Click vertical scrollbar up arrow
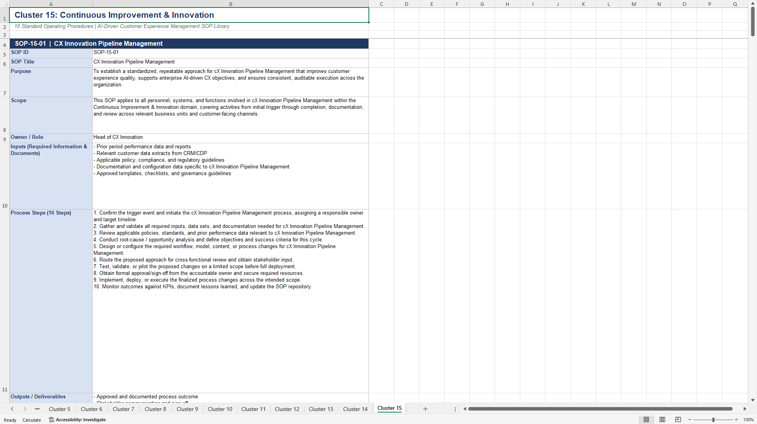 click(753, 4)
